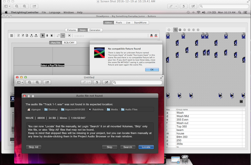The image size is (251, 165).
Task: Click the search field in Untitled window
Action: [x=137, y=82]
